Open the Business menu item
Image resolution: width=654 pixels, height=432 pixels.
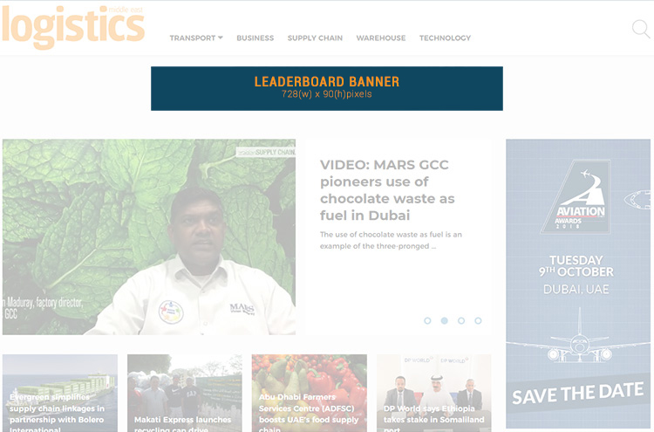coord(255,38)
